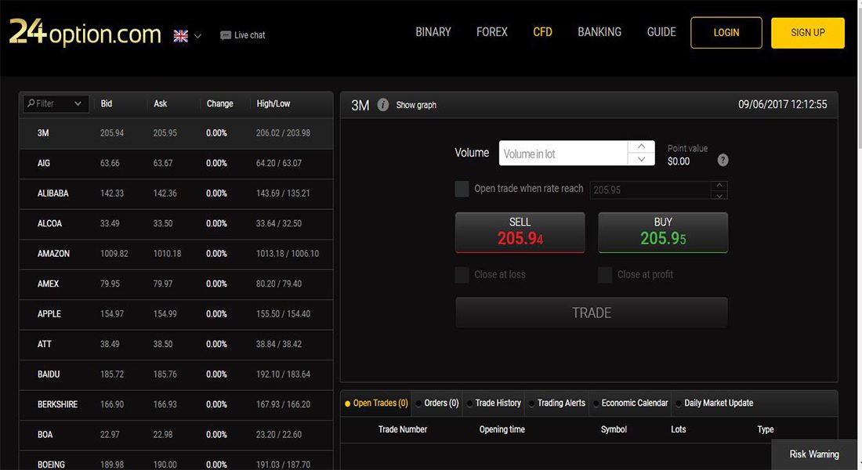Select the AMAZON asset row

coord(176,254)
